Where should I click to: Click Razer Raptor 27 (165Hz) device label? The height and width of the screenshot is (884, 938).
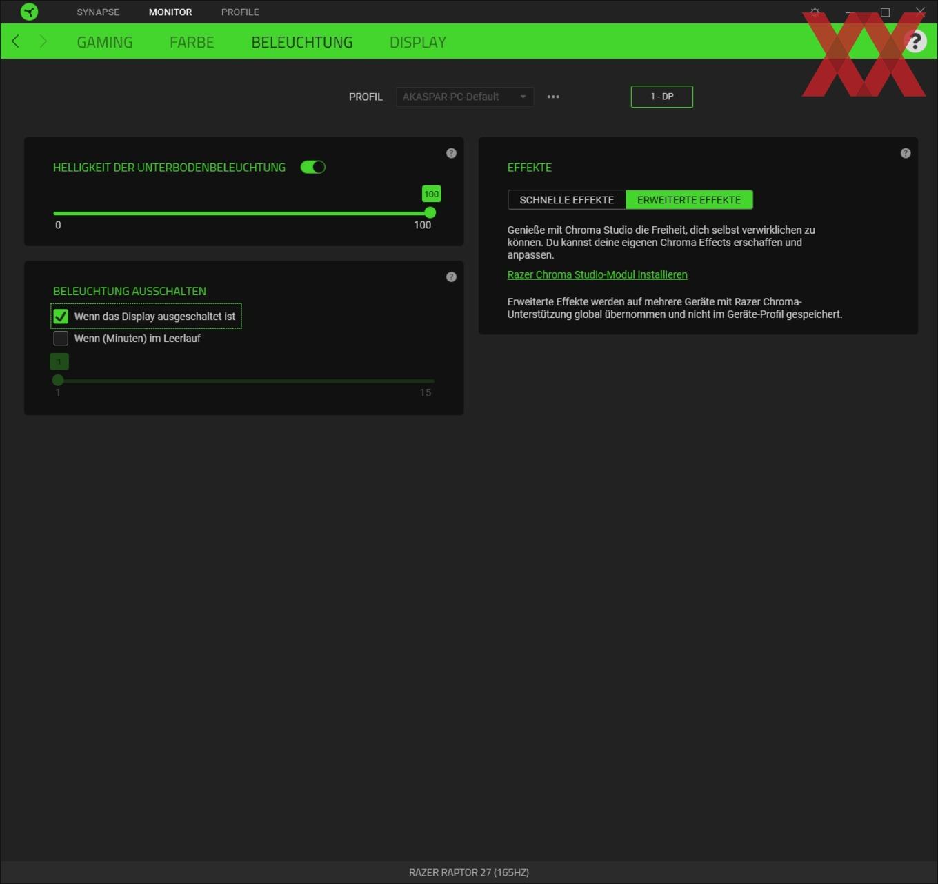(x=469, y=872)
